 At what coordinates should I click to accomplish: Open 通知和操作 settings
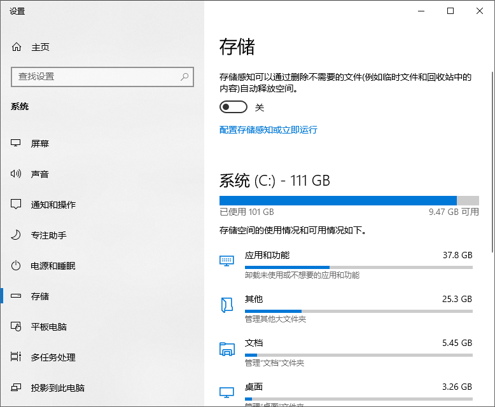coord(102,204)
